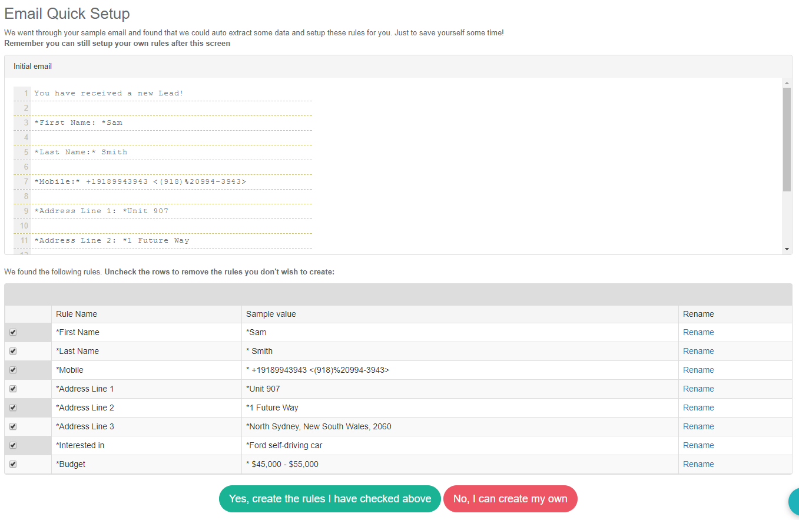This screenshot has width=799, height=520.
Task: Uncheck the Address Line 1 rule
Action: coord(13,389)
